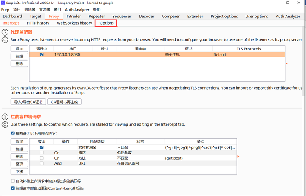
Task: Click the Default TLS Protocols cell
Action: point(249,55)
